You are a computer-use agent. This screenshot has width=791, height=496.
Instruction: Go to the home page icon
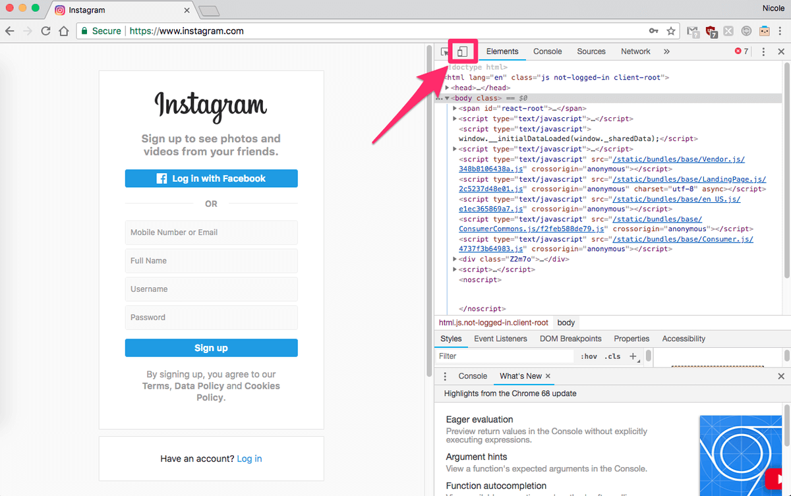pos(63,31)
